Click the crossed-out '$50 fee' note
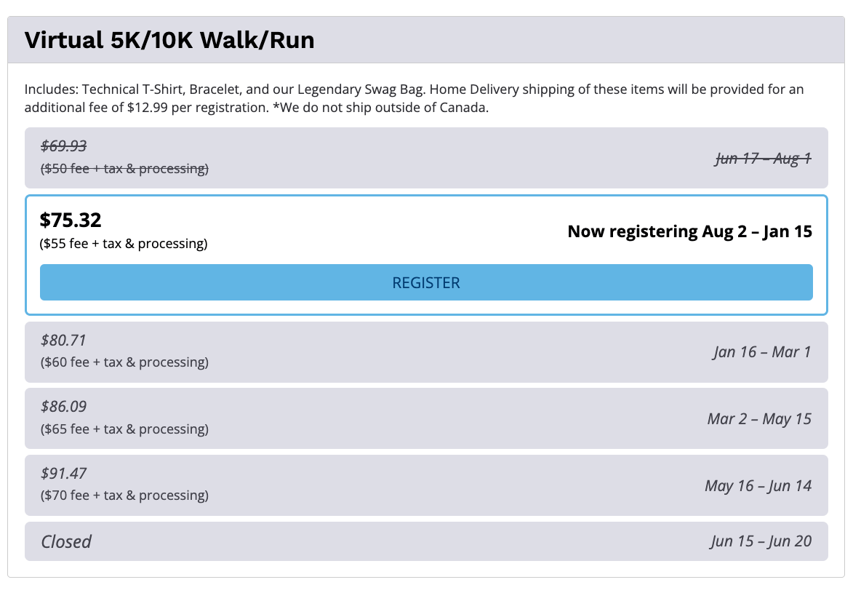 (x=124, y=169)
